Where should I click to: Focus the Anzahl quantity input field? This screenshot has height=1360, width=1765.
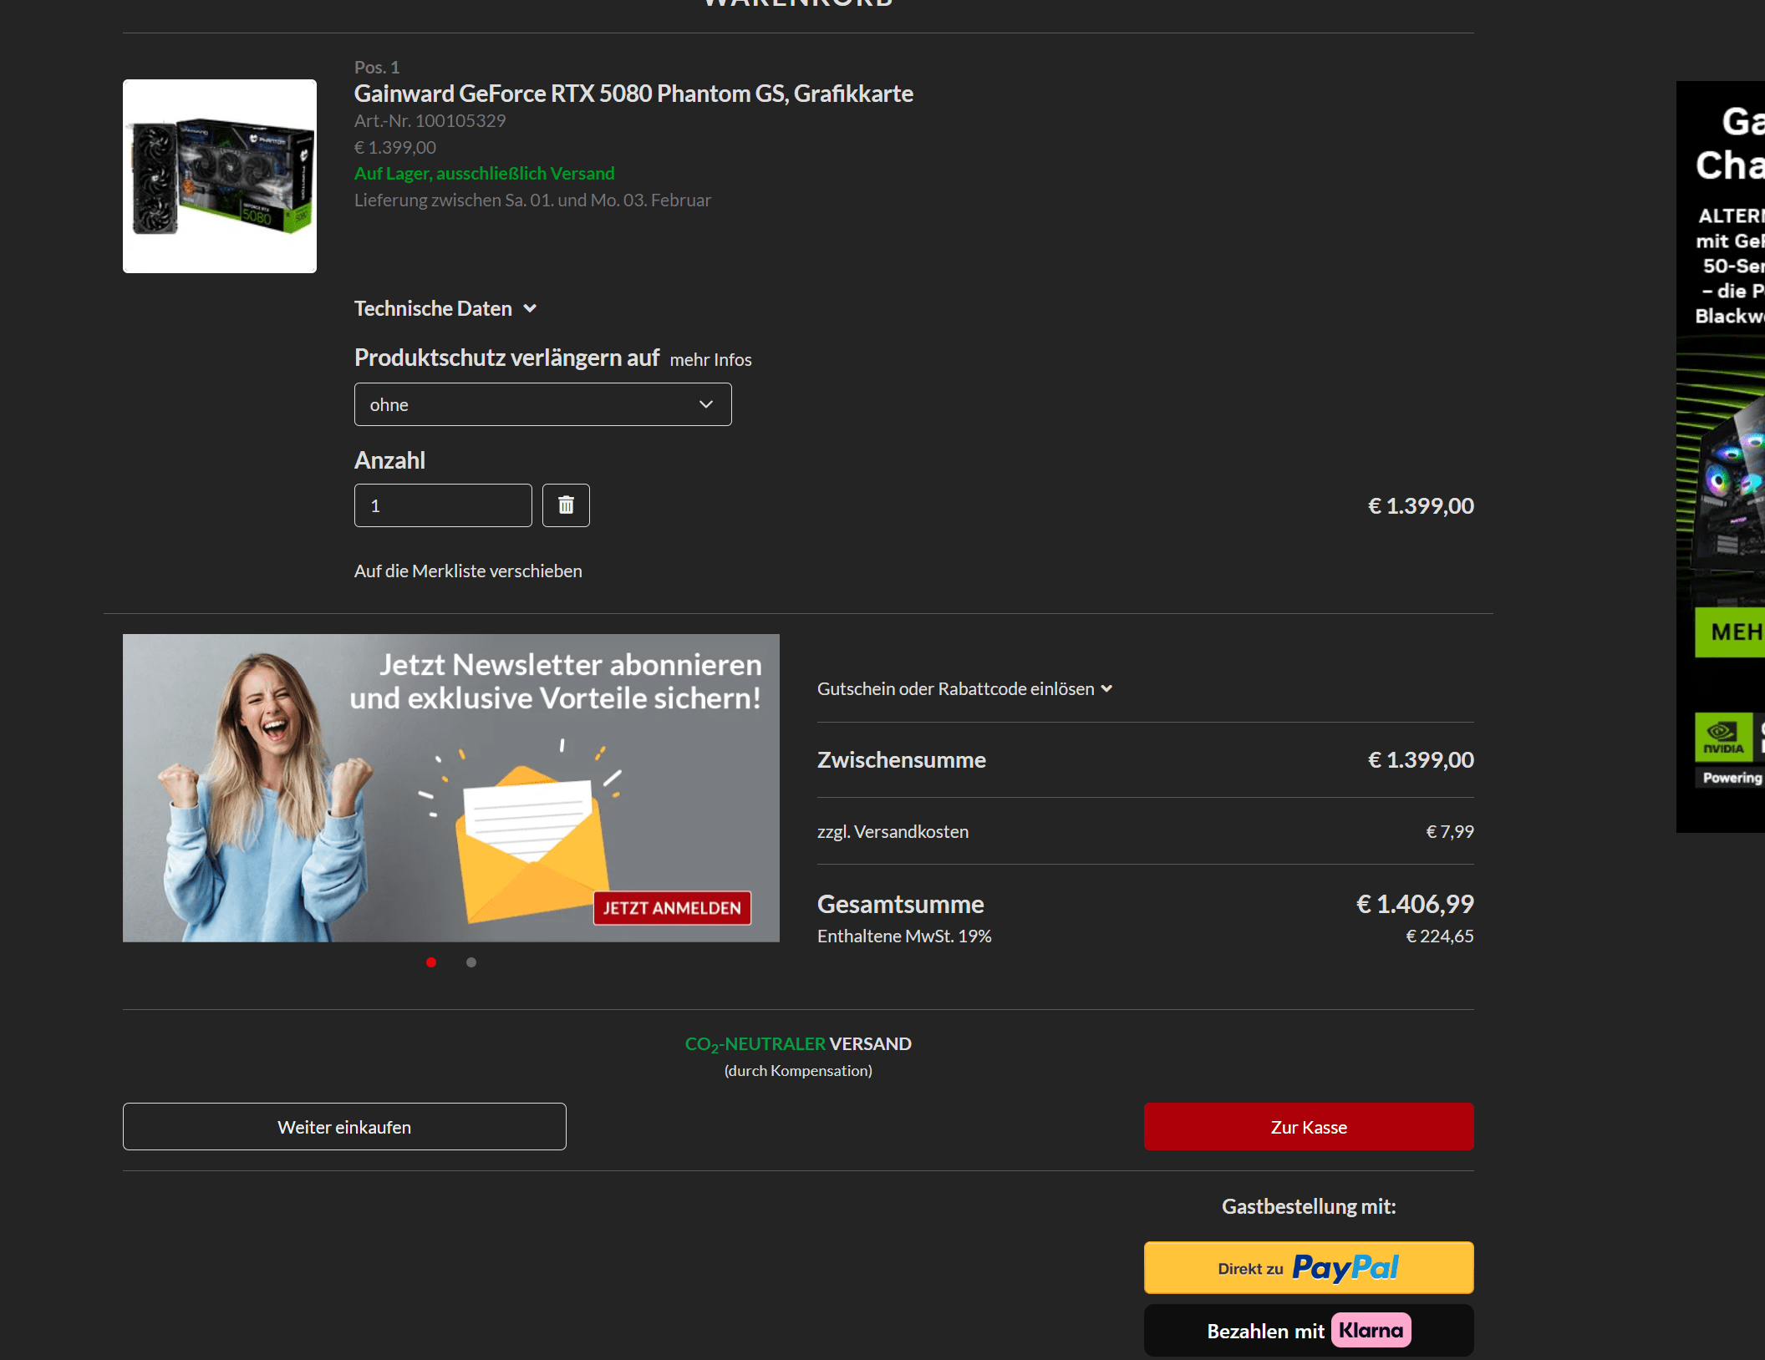click(443, 505)
